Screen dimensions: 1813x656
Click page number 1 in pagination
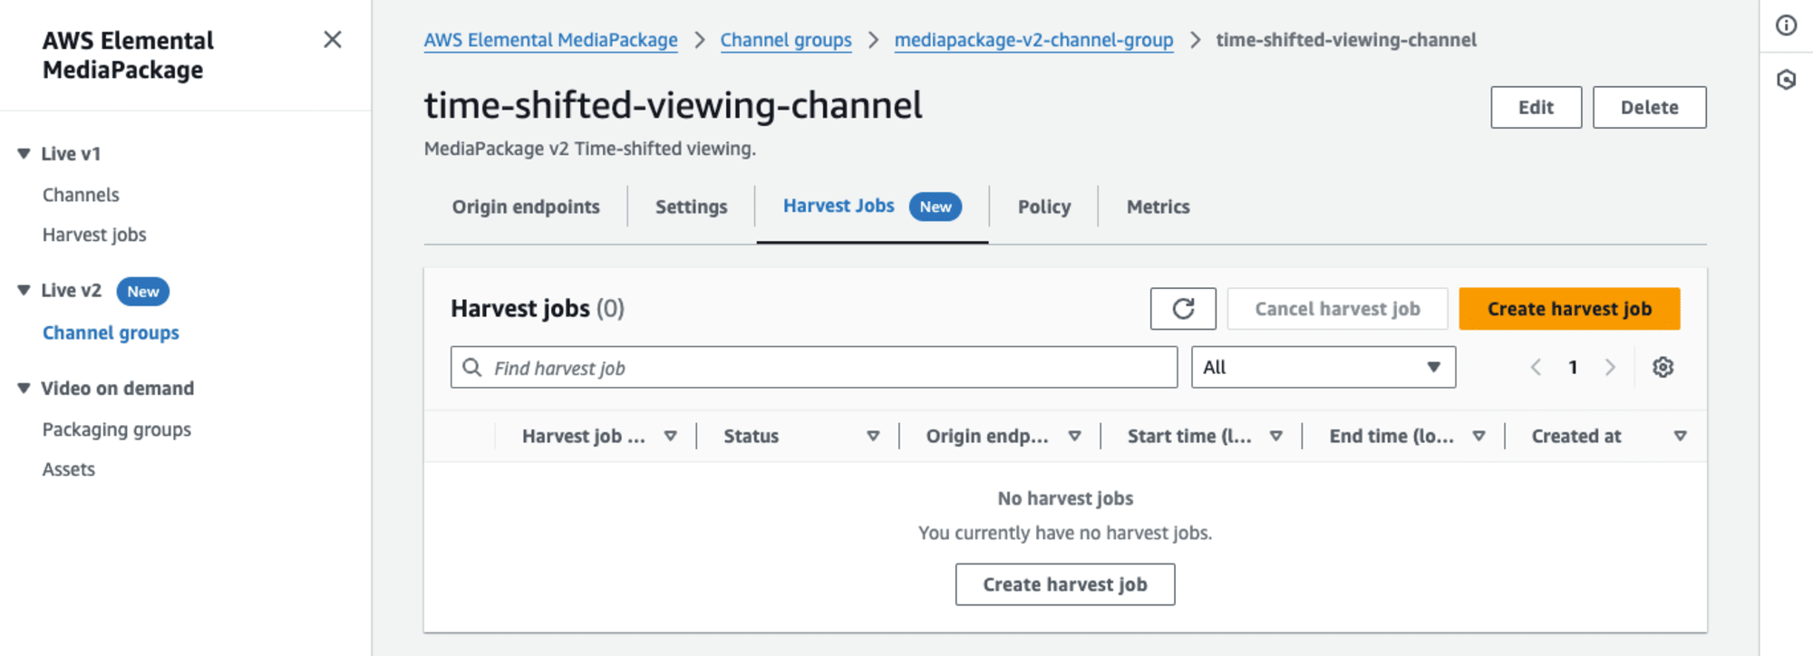pyautogui.click(x=1573, y=367)
